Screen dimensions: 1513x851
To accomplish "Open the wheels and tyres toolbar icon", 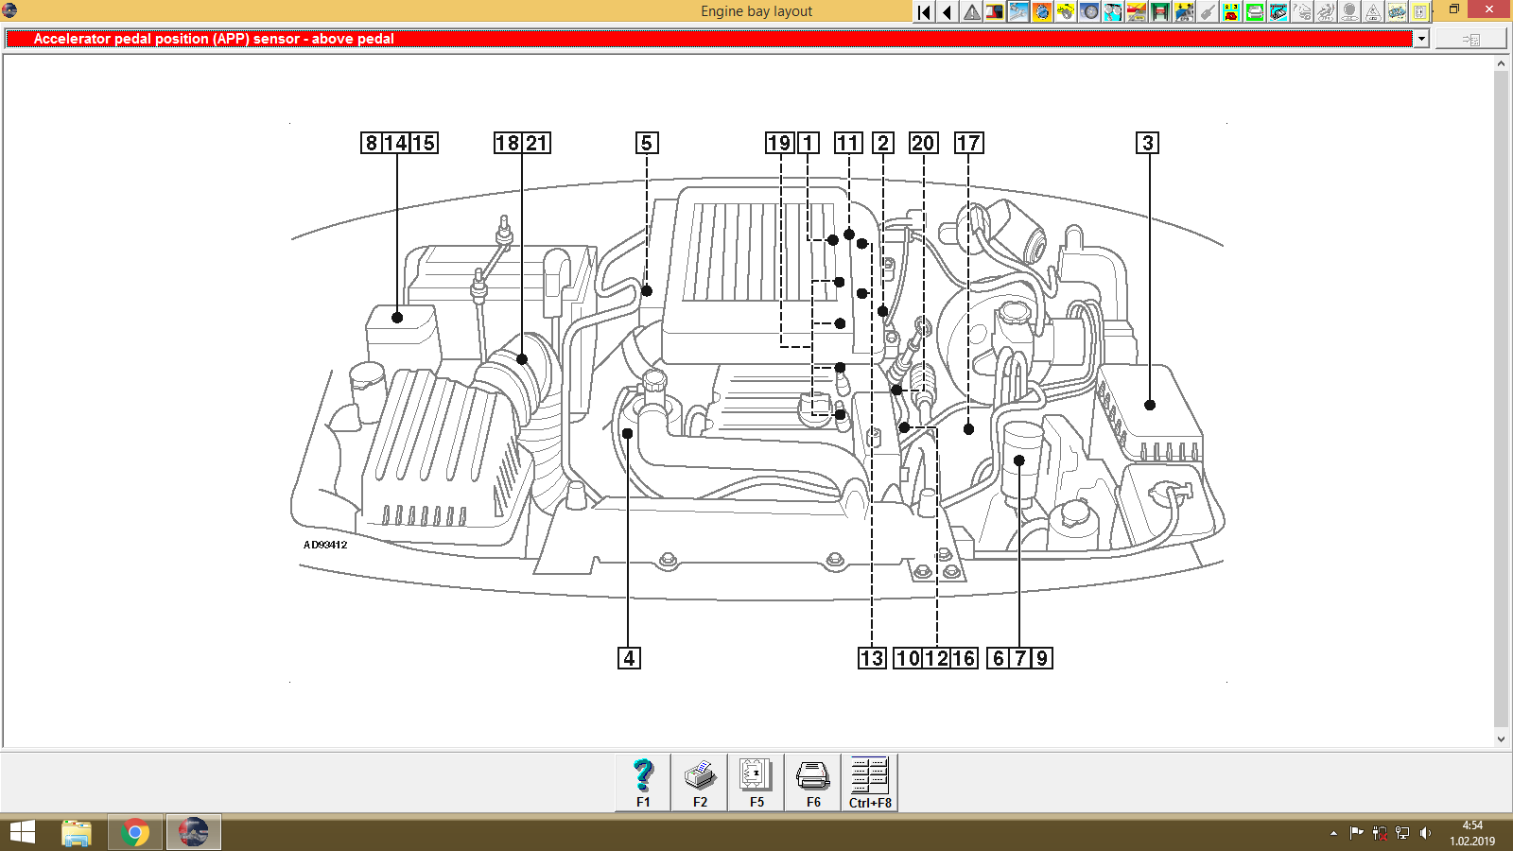I will [x=1089, y=11].
